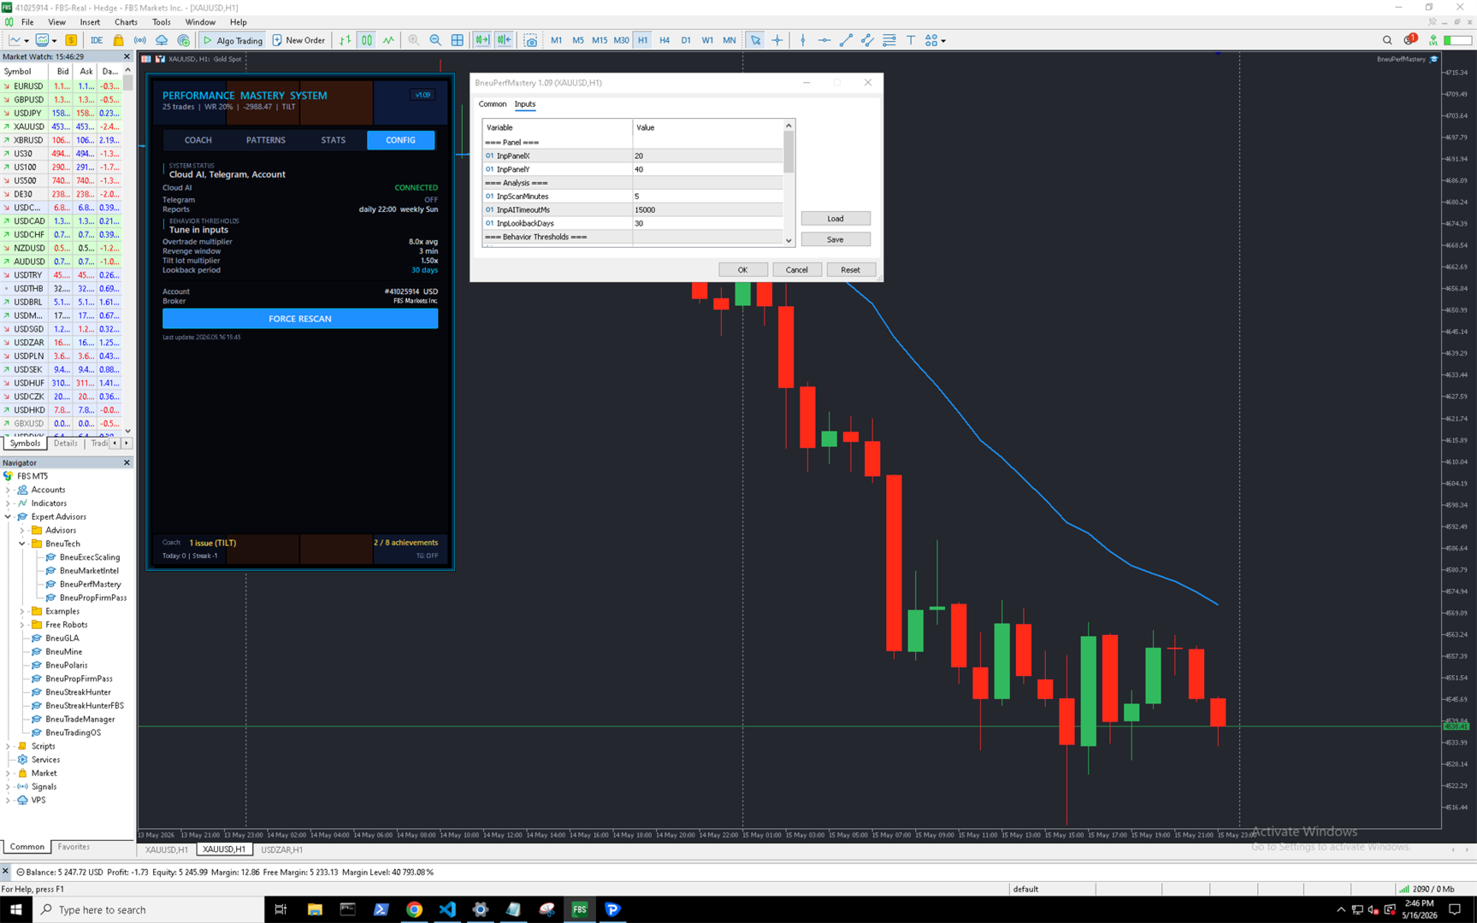Click the inputs list scrollbar down arrow
This screenshot has width=1477, height=923.
(789, 241)
